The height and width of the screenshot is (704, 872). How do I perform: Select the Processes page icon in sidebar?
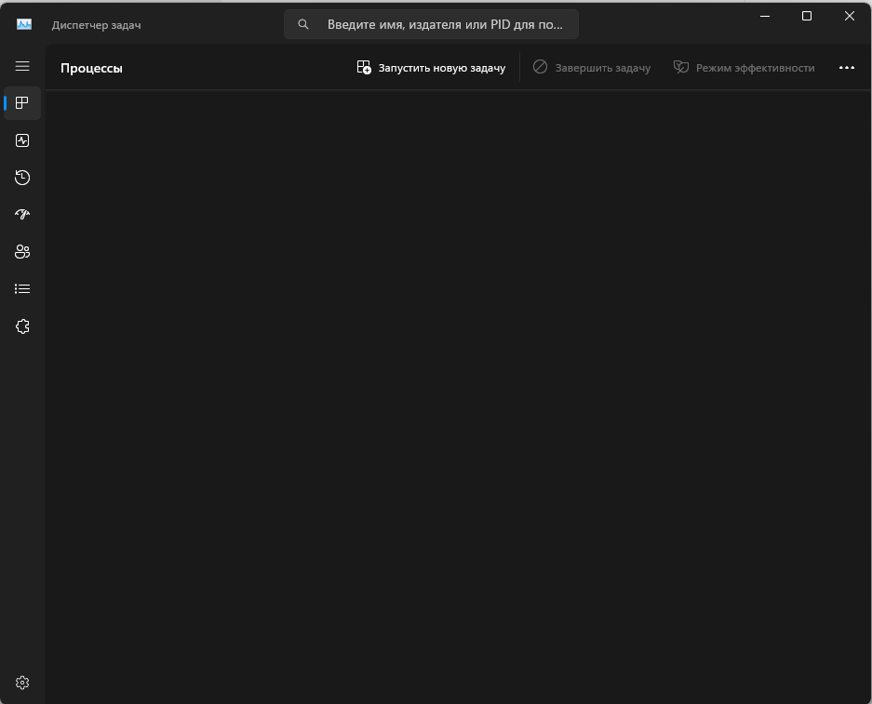click(22, 103)
